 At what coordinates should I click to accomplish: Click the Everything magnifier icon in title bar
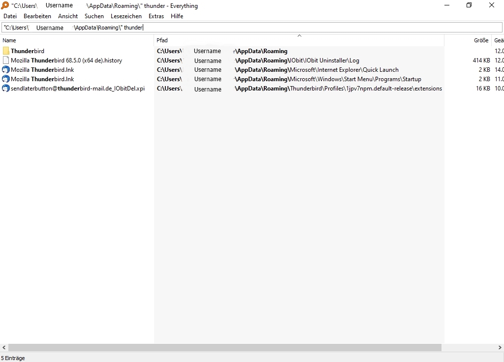click(5, 5)
